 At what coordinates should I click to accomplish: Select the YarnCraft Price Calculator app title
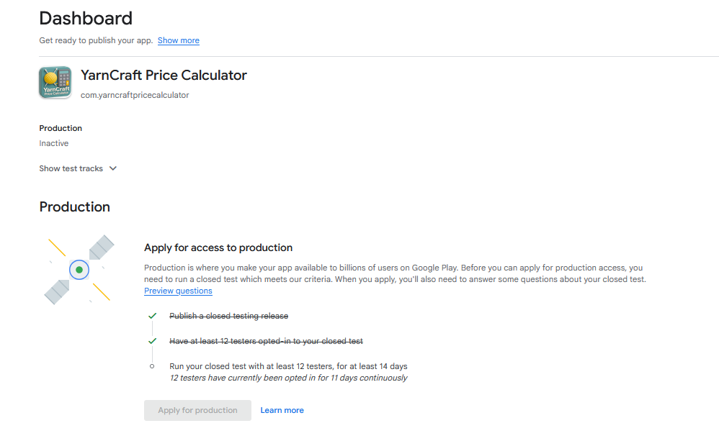[164, 75]
